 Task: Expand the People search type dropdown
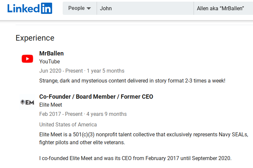point(80,8)
